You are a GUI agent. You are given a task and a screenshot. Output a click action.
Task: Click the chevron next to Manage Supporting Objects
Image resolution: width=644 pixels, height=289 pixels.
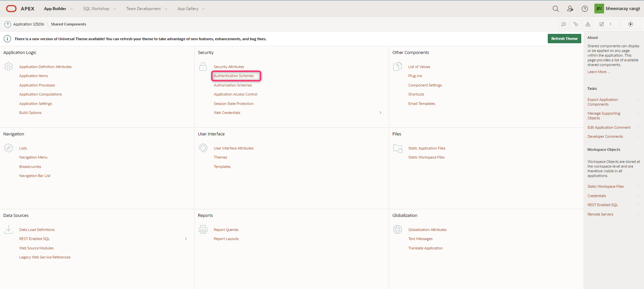638,113
